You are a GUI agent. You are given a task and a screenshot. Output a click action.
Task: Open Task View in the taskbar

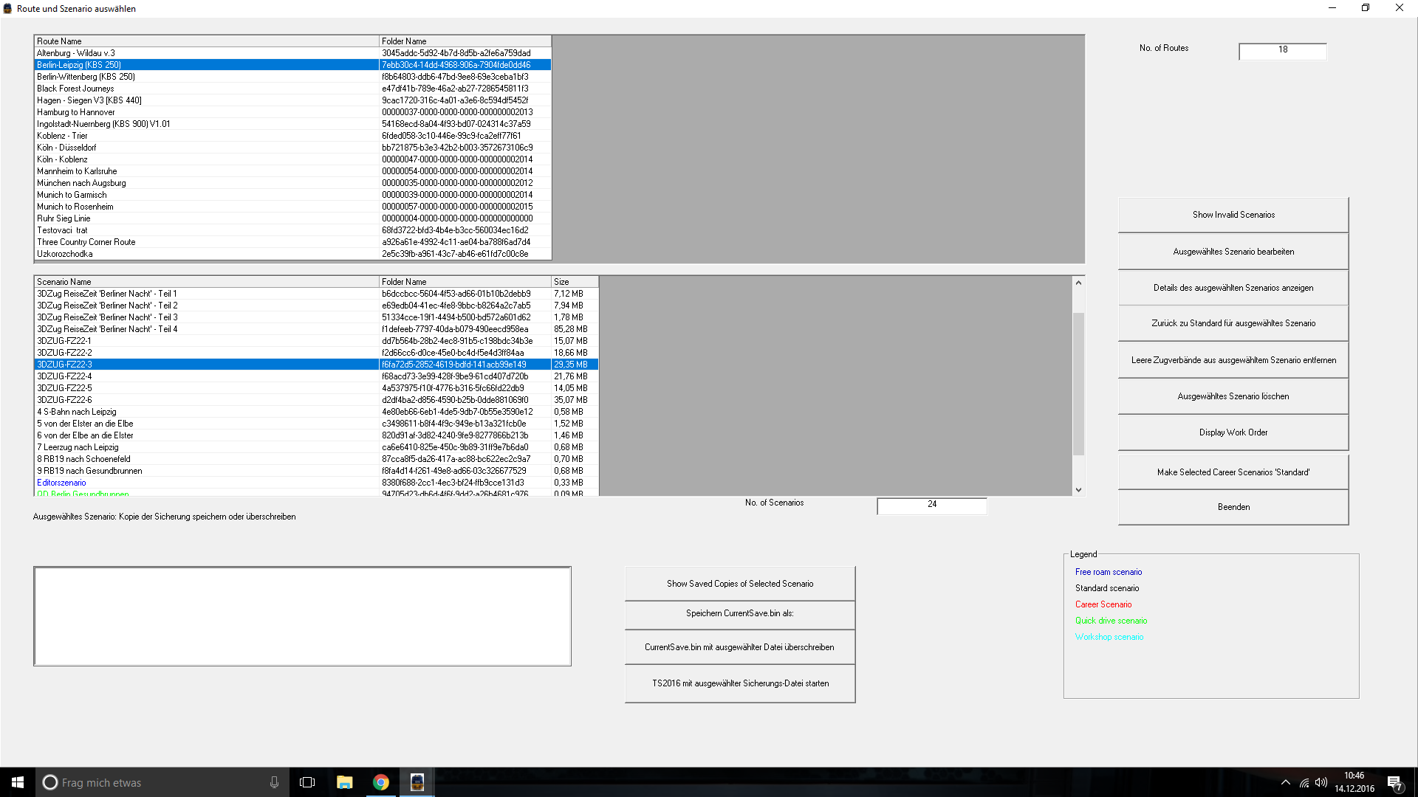point(307,782)
